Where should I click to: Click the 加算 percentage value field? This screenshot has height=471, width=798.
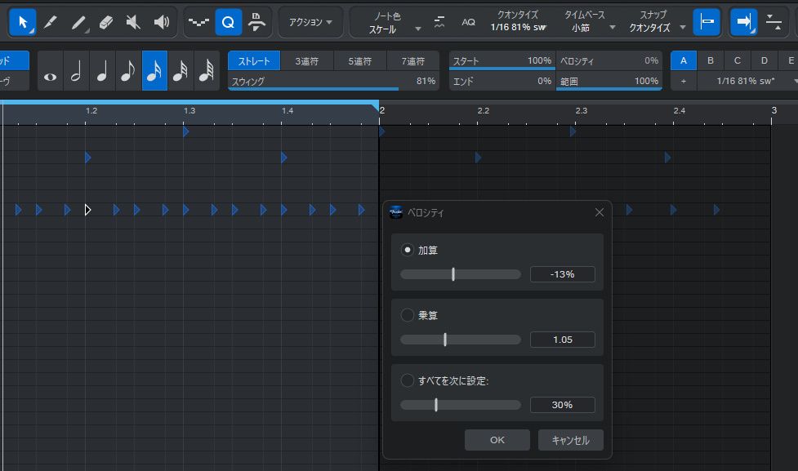562,274
